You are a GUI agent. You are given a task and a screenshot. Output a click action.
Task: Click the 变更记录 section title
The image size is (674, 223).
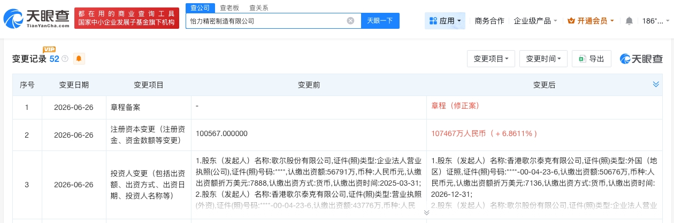[x=29, y=59]
